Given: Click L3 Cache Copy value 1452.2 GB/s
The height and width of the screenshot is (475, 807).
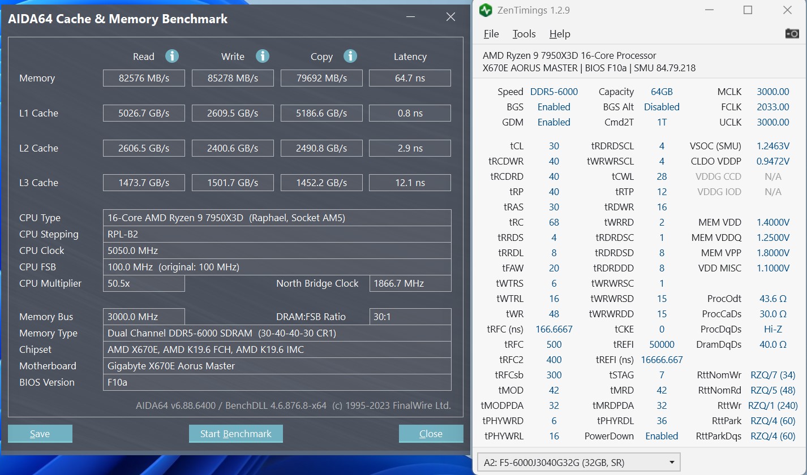Looking at the screenshot, I should 321,183.
